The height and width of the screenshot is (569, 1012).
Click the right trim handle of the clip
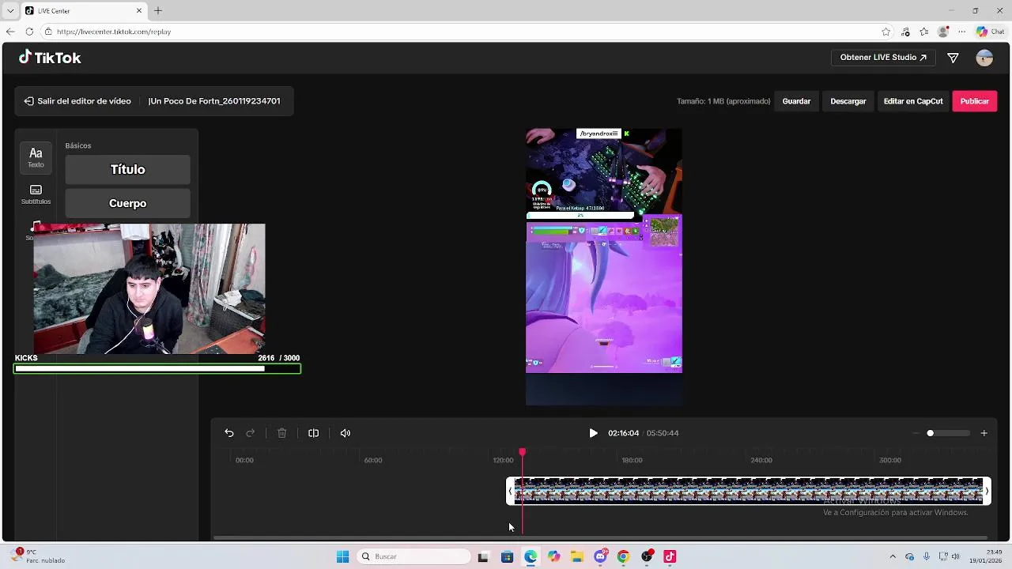[986, 491]
